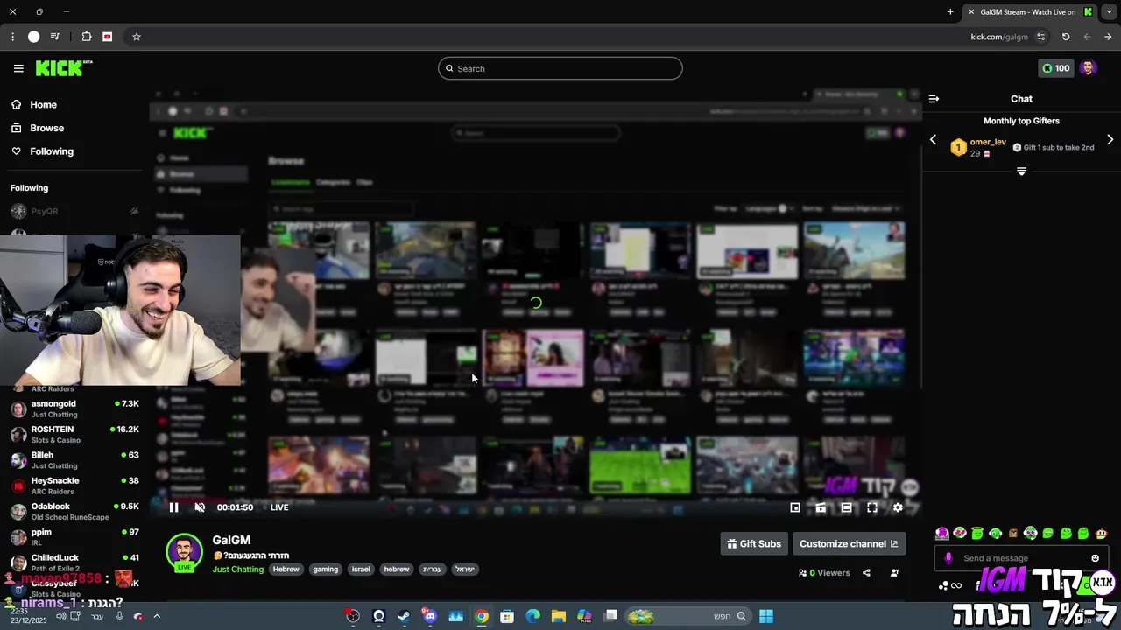
Task: Bookmark this page with star
Action: click(x=137, y=37)
